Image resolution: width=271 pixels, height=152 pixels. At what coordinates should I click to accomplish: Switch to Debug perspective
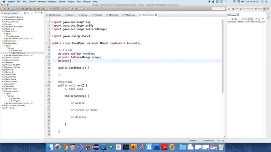coord(258,8)
